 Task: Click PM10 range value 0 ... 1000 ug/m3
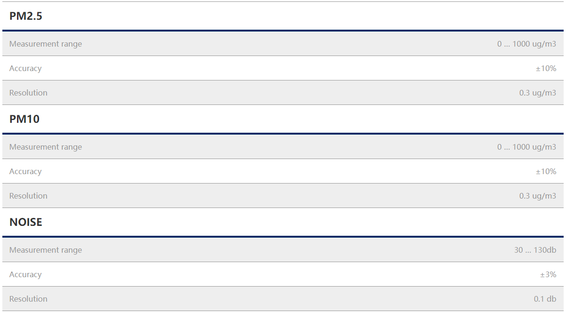coord(526,147)
